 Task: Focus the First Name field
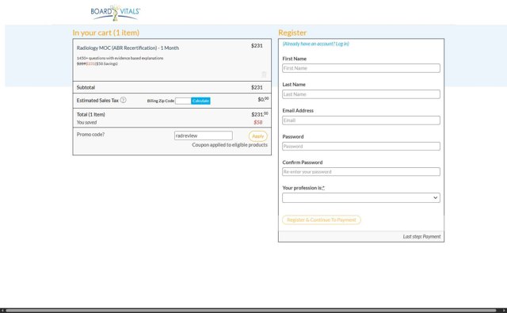361,68
